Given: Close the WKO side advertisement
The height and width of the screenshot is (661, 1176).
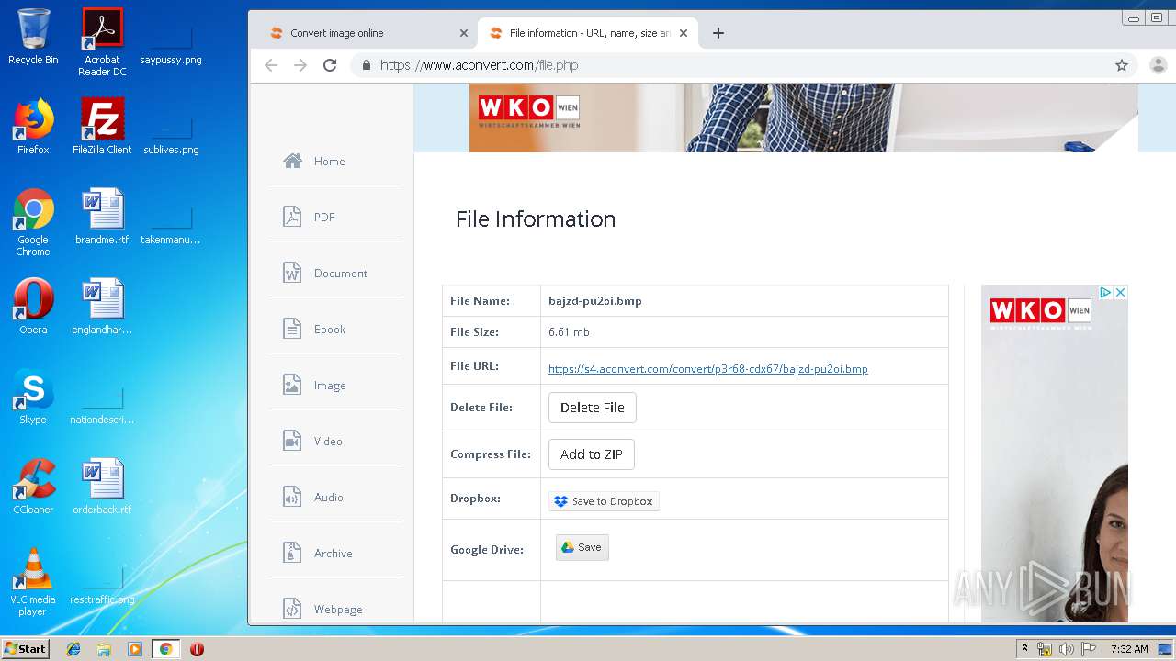Looking at the screenshot, I should click(x=1120, y=292).
